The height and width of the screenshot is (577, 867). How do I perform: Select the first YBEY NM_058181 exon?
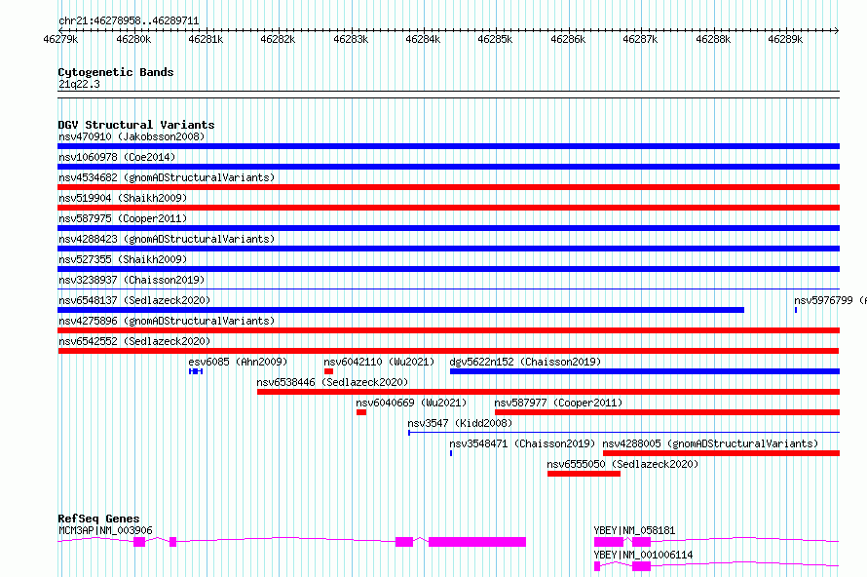(x=609, y=542)
